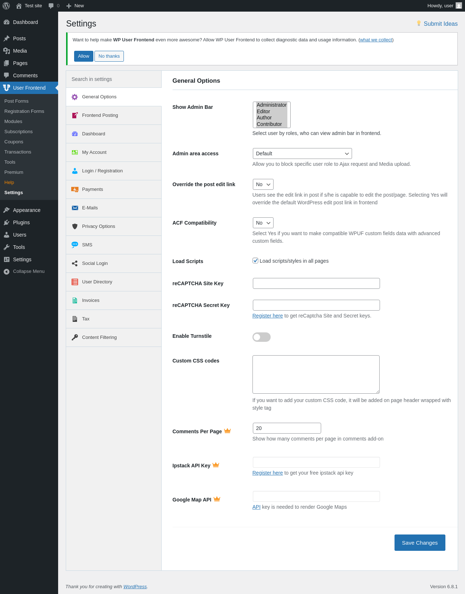Select Contributor in Show Admin Bar list
Image resolution: width=465 pixels, height=594 pixels.
(272, 124)
